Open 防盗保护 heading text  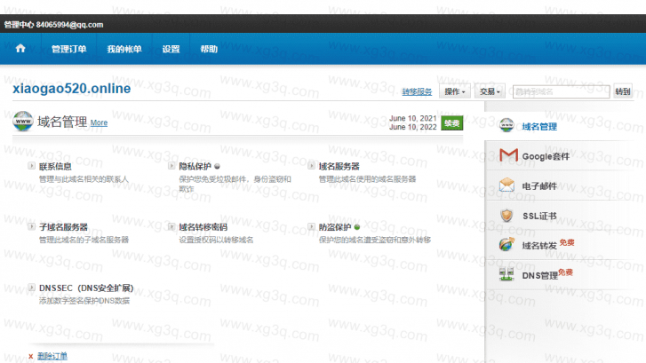click(x=335, y=227)
